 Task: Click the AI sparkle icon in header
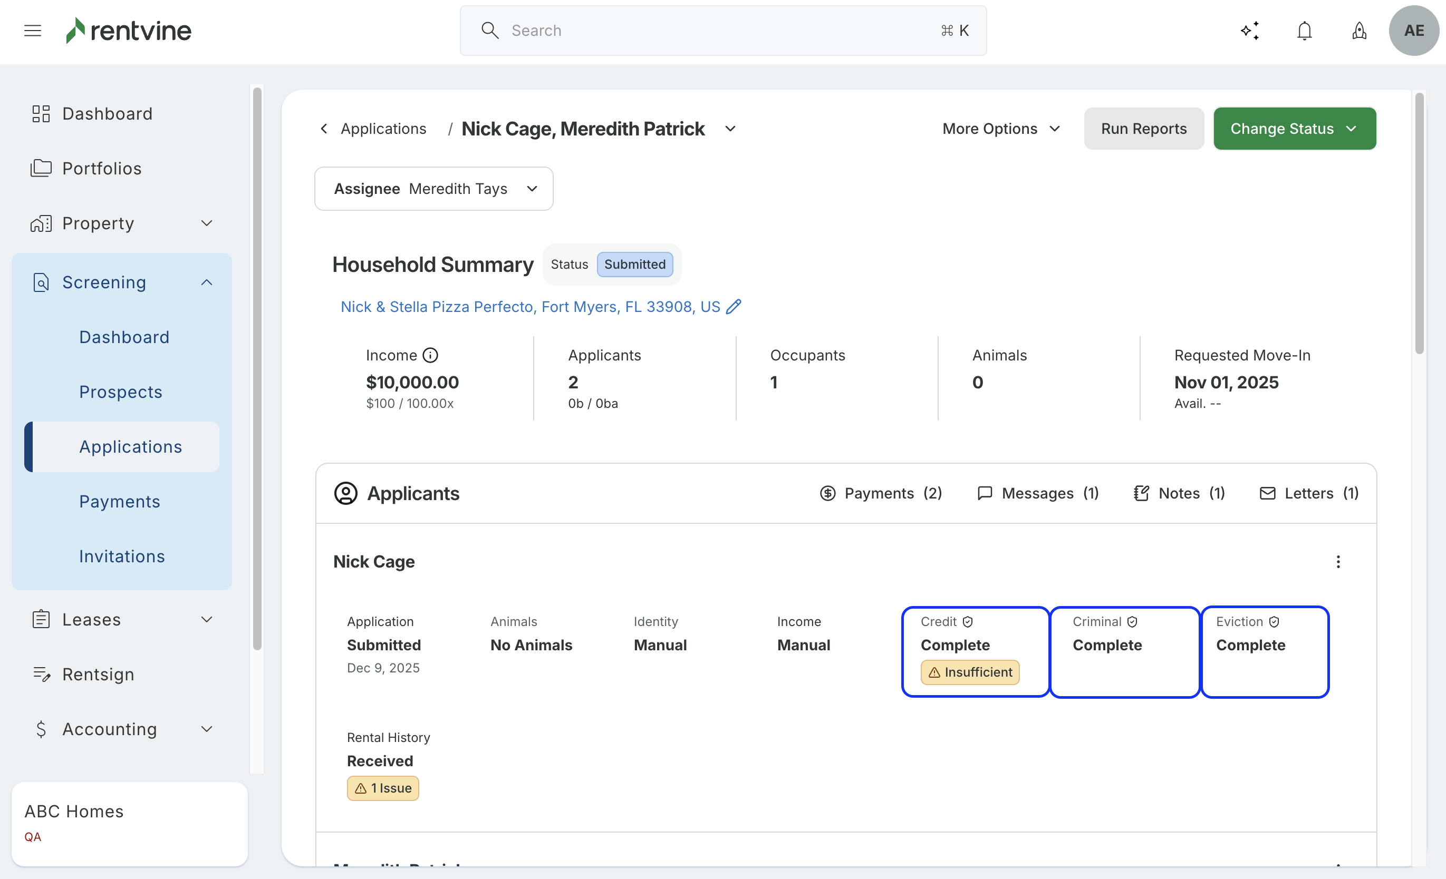click(1249, 31)
